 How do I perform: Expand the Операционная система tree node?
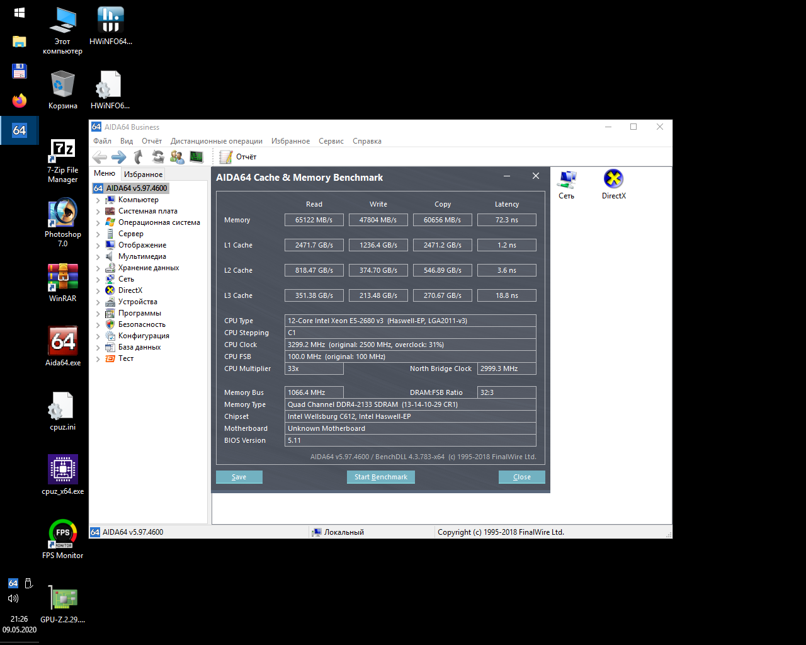point(98,222)
